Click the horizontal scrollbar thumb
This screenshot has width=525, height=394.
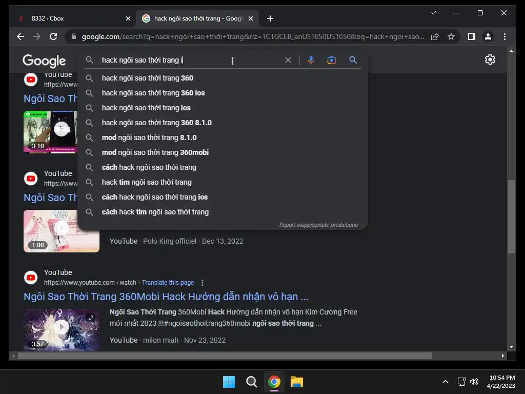pos(225,356)
